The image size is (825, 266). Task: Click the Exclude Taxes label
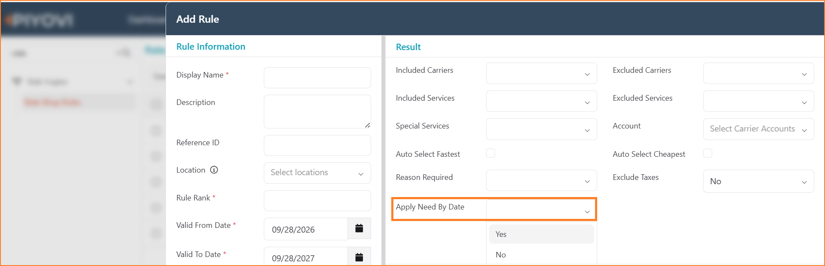tap(635, 177)
